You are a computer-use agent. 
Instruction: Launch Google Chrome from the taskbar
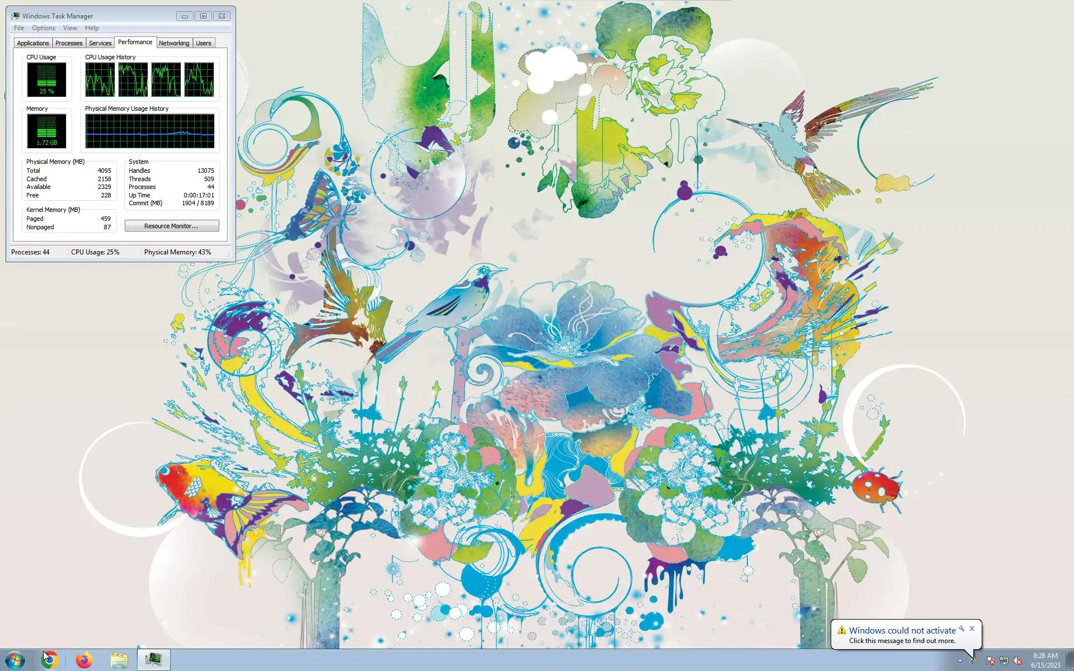tap(50, 660)
